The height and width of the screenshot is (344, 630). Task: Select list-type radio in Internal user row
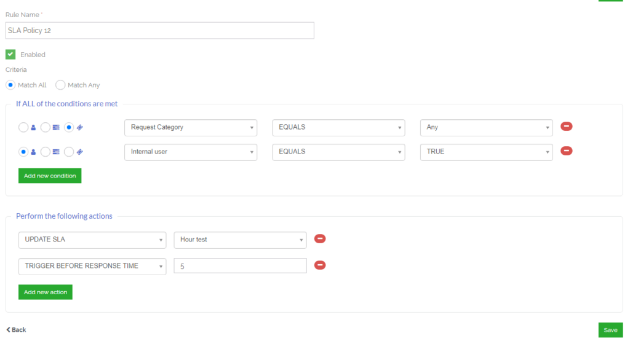[46, 152]
